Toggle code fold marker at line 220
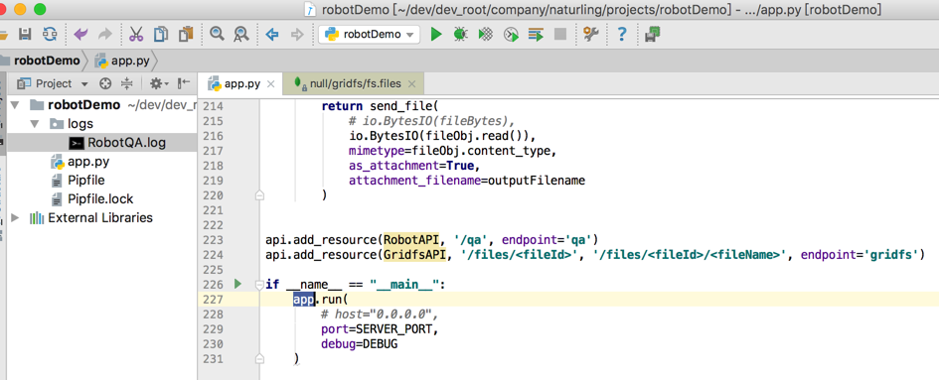The image size is (939, 380). [x=259, y=195]
